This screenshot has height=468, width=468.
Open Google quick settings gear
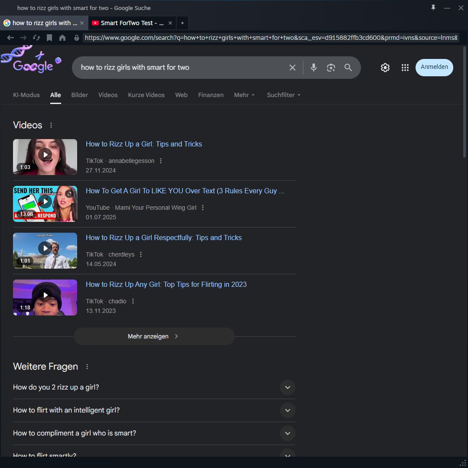point(385,68)
